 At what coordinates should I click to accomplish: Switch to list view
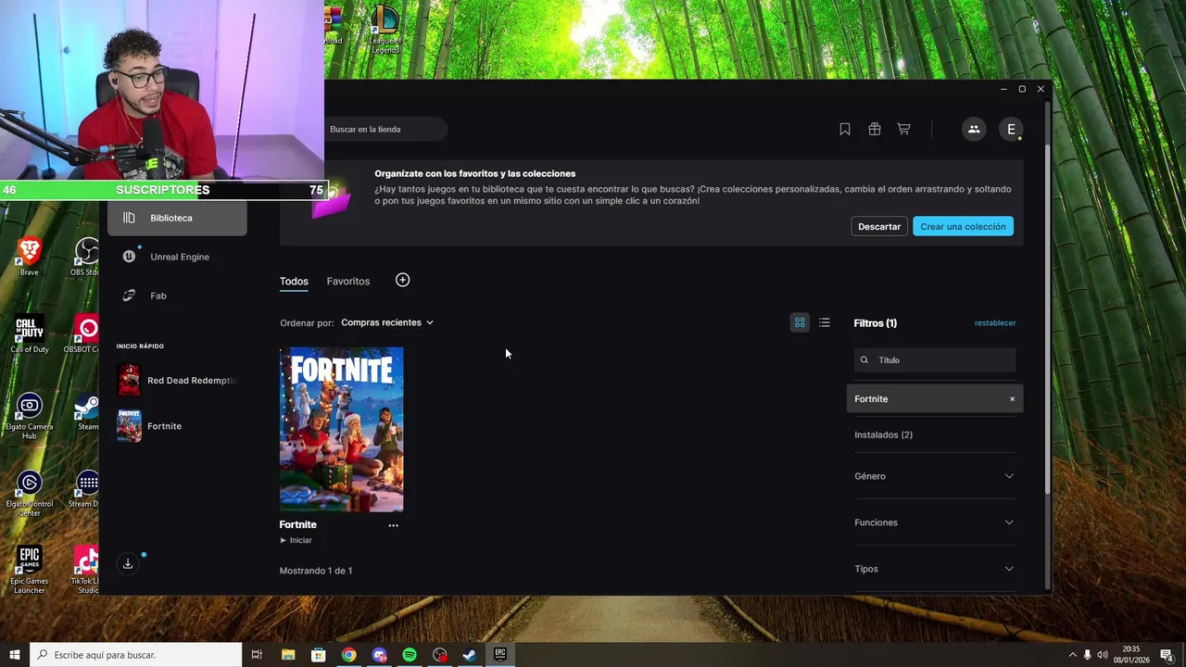(x=825, y=322)
